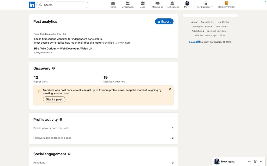Open the Me profile dropdown

(x=187, y=5)
